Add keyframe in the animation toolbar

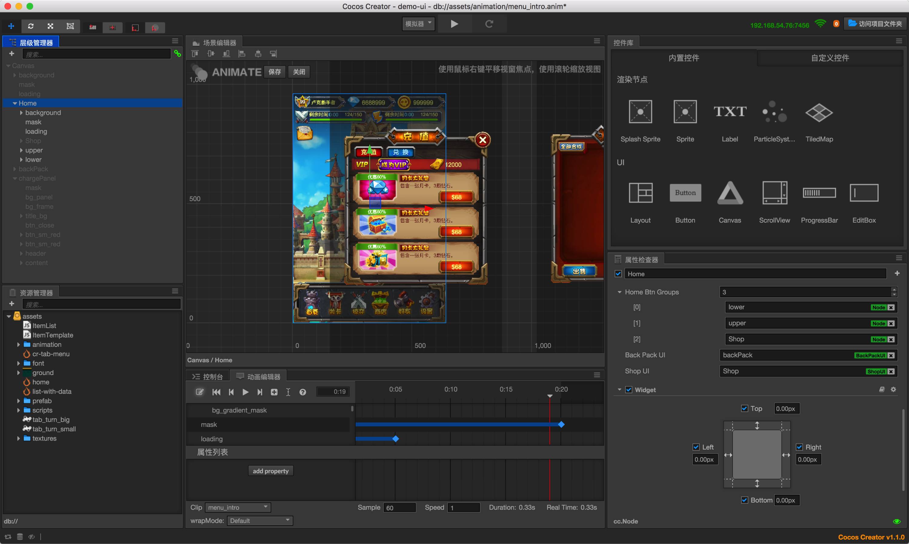[x=274, y=392]
